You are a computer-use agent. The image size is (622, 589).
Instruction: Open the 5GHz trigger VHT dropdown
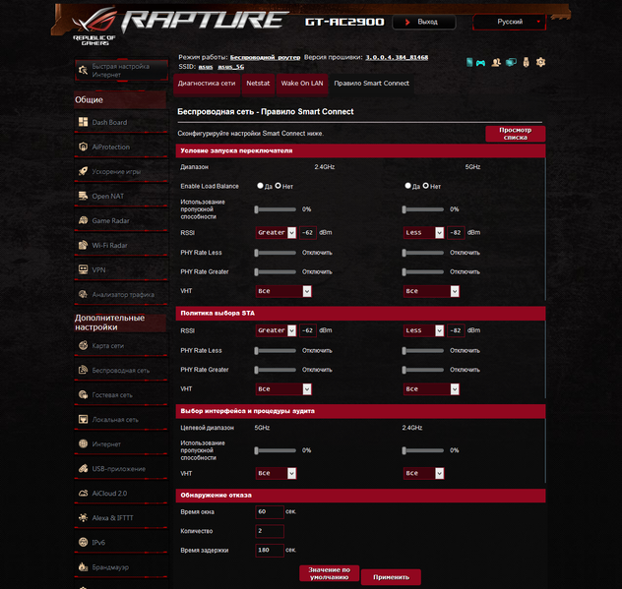pos(431,291)
